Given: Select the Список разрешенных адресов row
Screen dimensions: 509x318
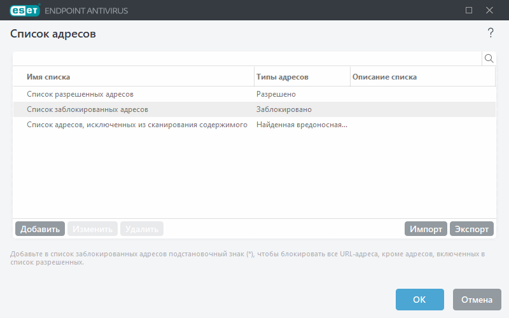Looking at the screenshot, I should point(80,94).
